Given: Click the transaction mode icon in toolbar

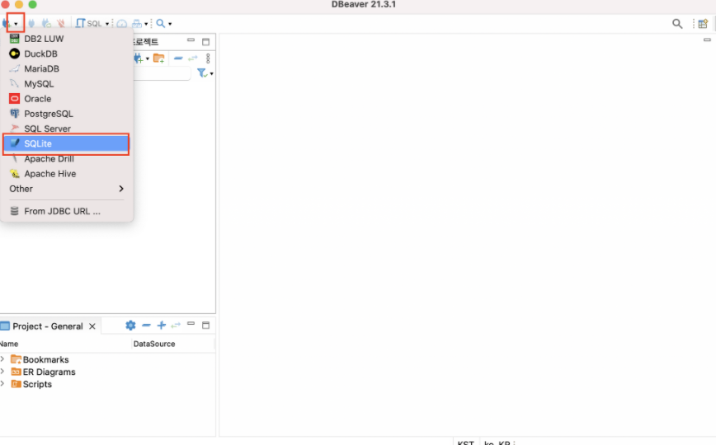Looking at the screenshot, I should [x=137, y=23].
